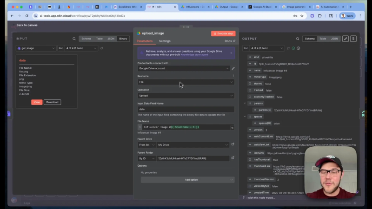Screen dimensions: 372x209
Task: Open the search in the INPUT panel
Action: coord(74,39)
